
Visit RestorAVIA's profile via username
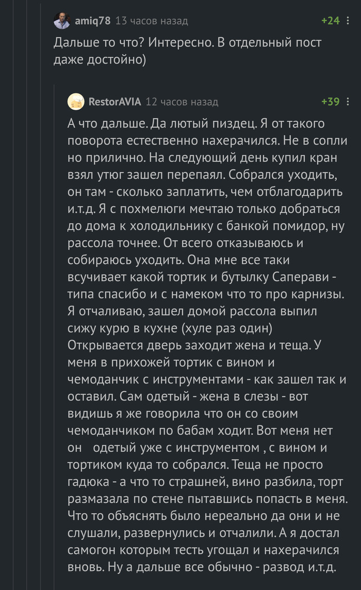[114, 102]
